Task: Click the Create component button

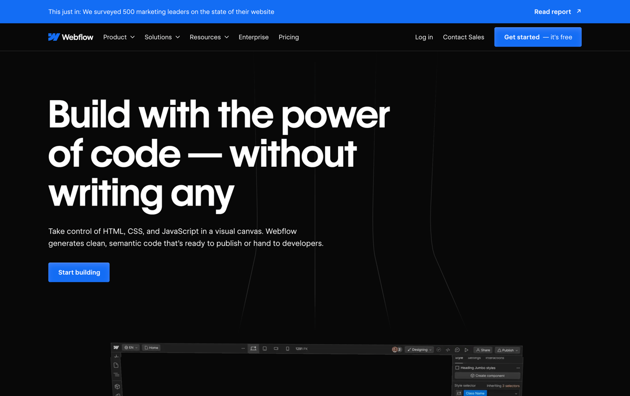Action: (488, 376)
